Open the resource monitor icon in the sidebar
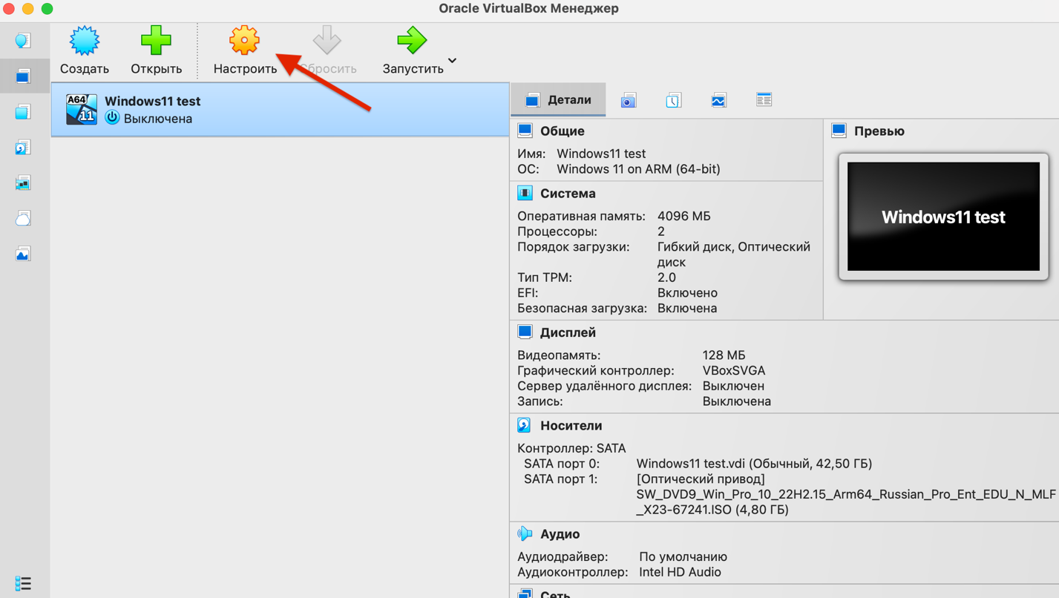This screenshot has height=598, width=1059. pyautogui.click(x=23, y=254)
